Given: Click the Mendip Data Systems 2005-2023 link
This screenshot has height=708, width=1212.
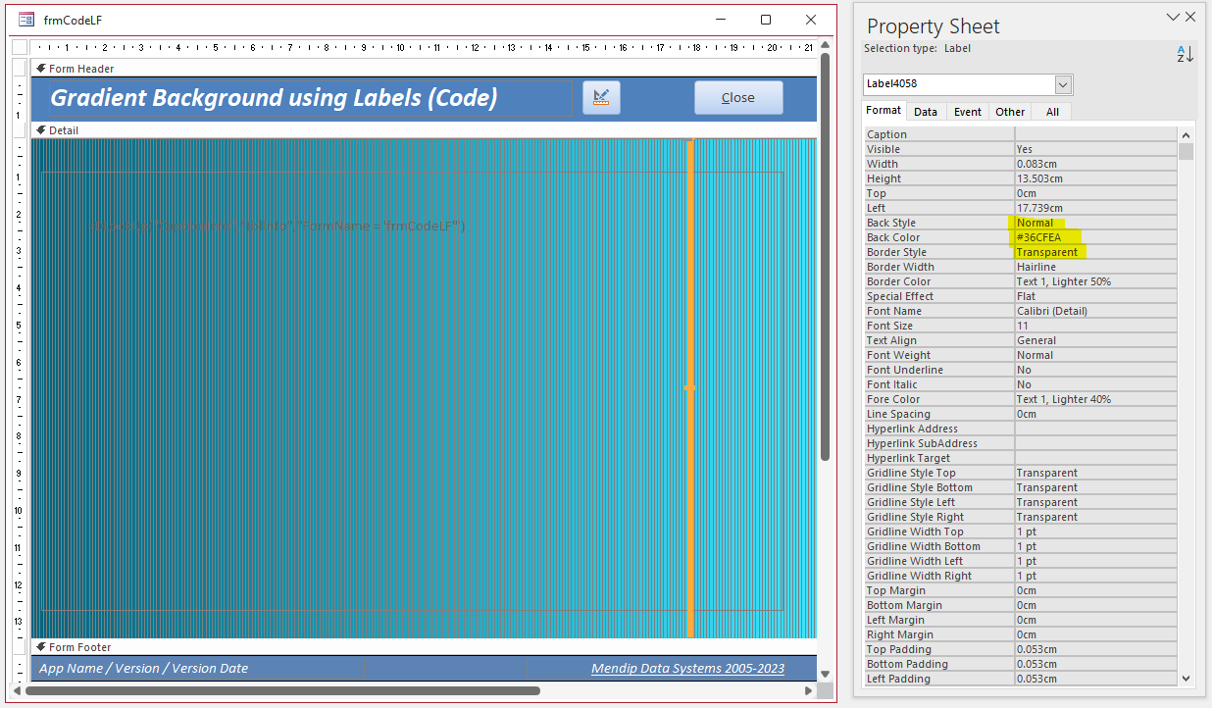Looking at the screenshot, I should point(687,669).
